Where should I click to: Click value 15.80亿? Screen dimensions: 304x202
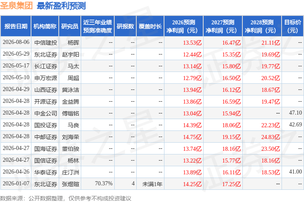click(x=231, y=66)
